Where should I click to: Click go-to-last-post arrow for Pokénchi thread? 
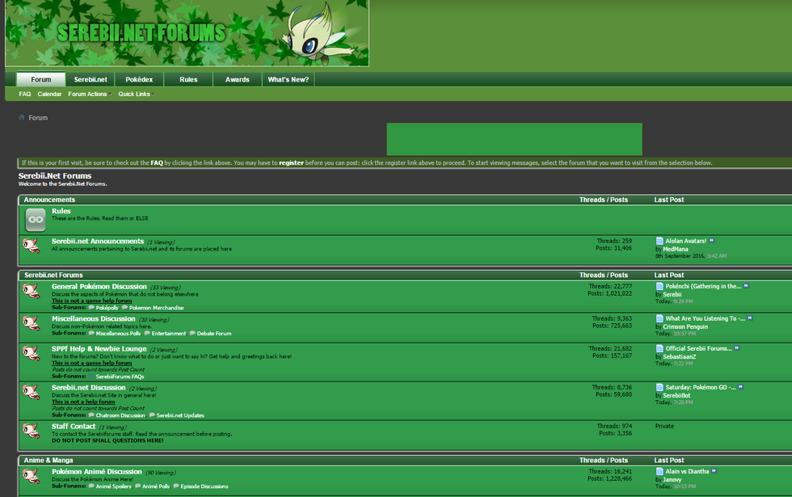tap(746, 286)
